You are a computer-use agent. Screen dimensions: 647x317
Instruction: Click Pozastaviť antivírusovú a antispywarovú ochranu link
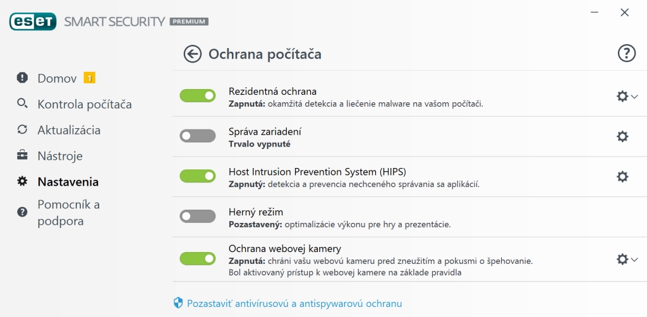294,304
